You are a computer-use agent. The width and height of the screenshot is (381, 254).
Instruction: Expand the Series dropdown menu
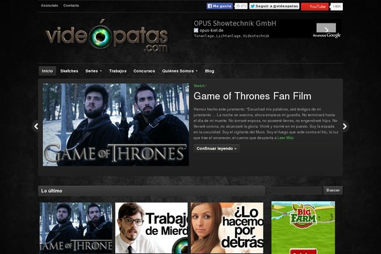click(93, 71)
